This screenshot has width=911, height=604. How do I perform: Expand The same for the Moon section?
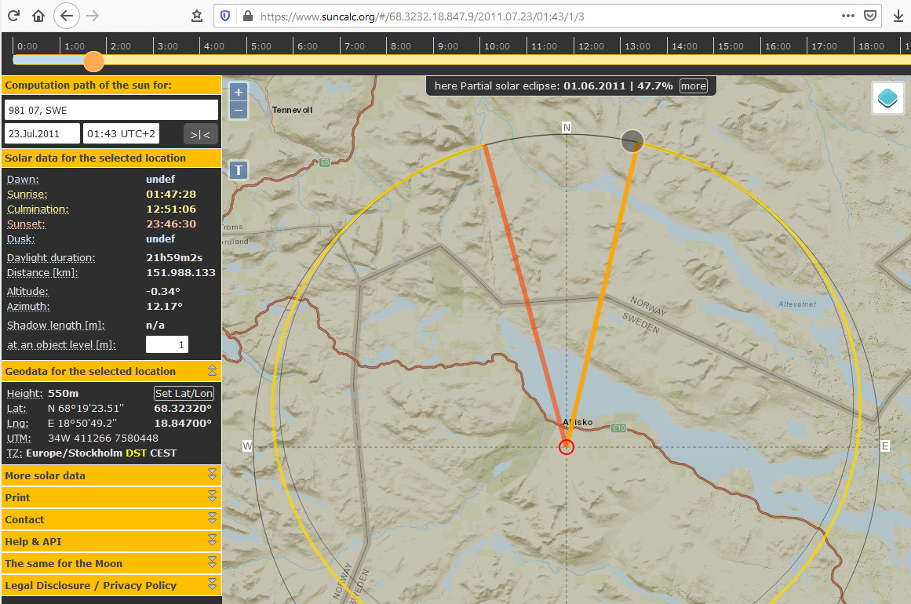(111, 563)
